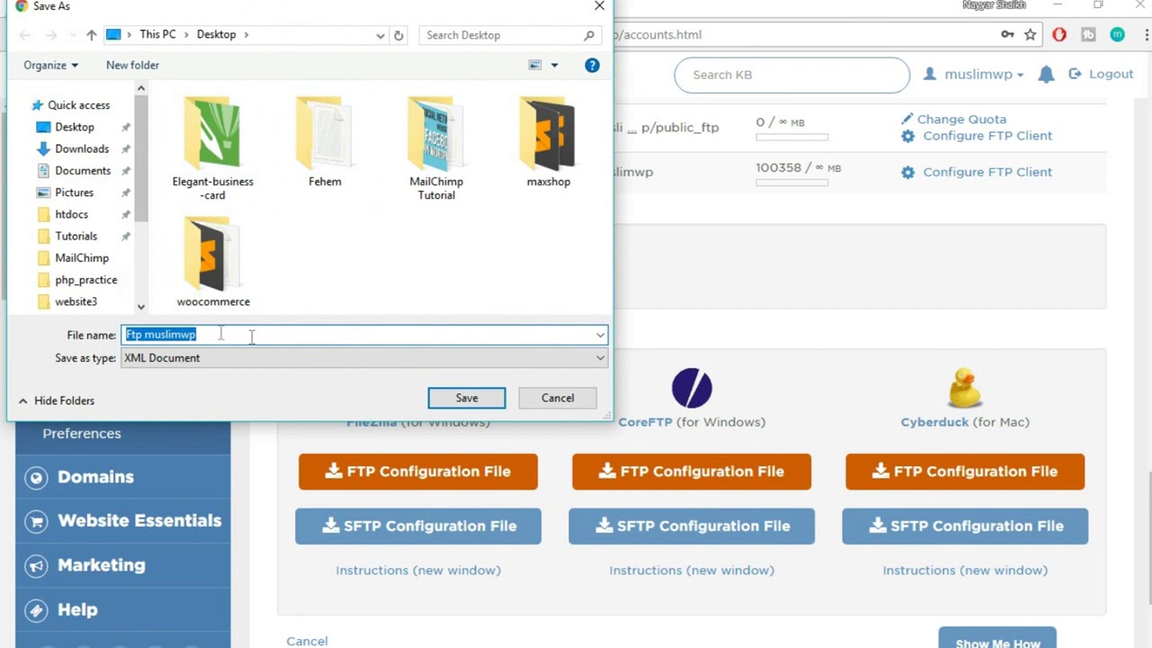Image resolution: width=1152 pixels, height=648 pixels.
Task: Expand the address bar path dropdown
Action: click(x=380, y=35)
